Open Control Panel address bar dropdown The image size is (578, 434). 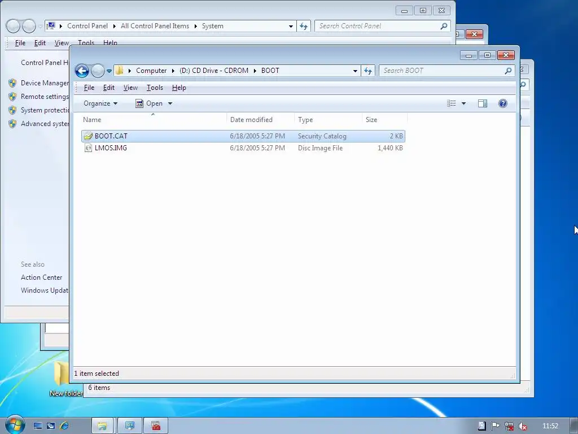point(291,26)
